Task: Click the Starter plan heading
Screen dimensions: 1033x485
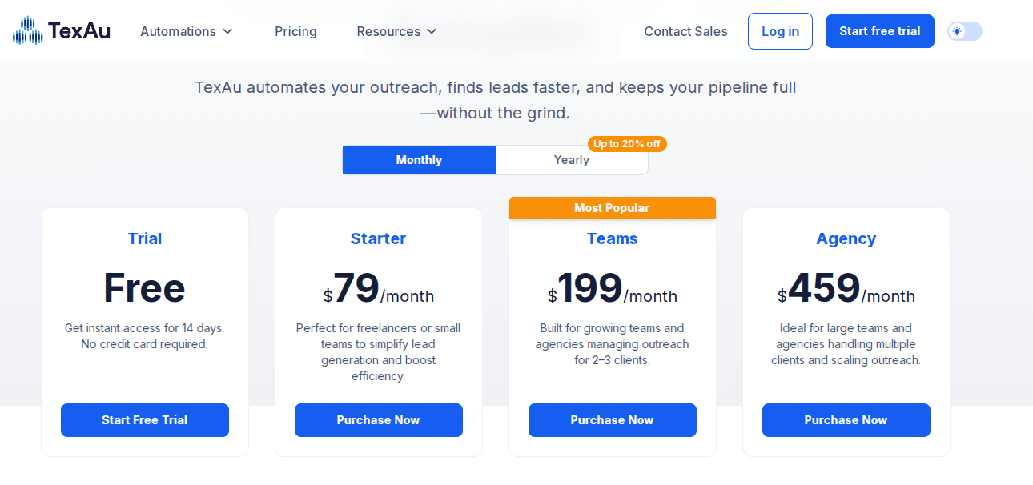Action: coord(378,238)
